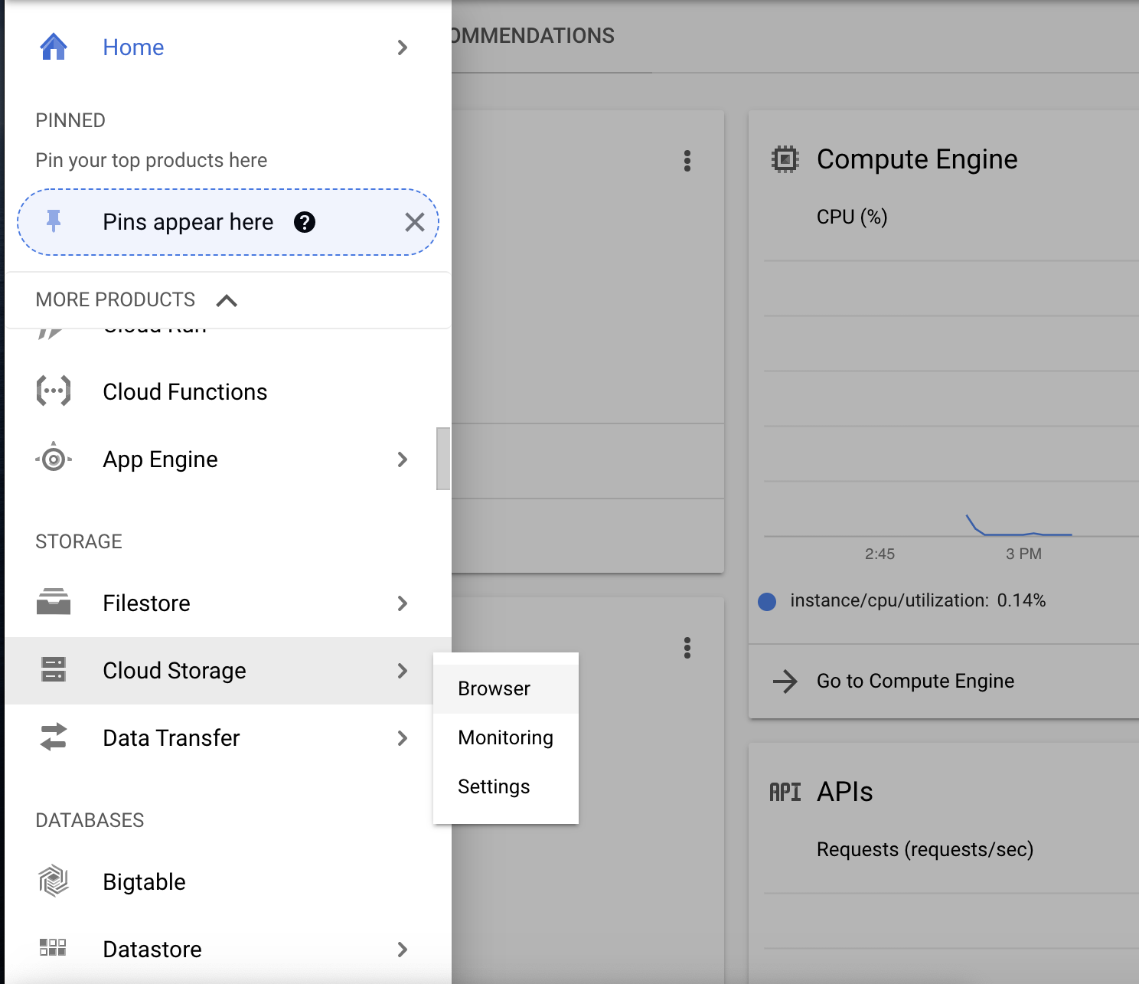Open the Home page link

coord(133,47)
